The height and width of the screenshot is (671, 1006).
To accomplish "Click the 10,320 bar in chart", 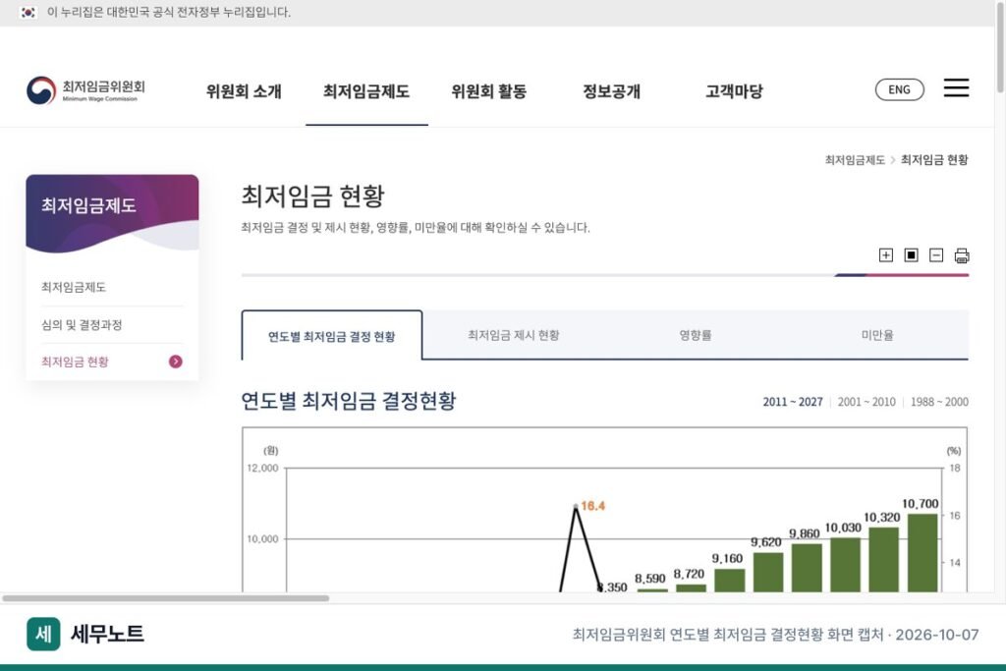I will coord(883,559).
